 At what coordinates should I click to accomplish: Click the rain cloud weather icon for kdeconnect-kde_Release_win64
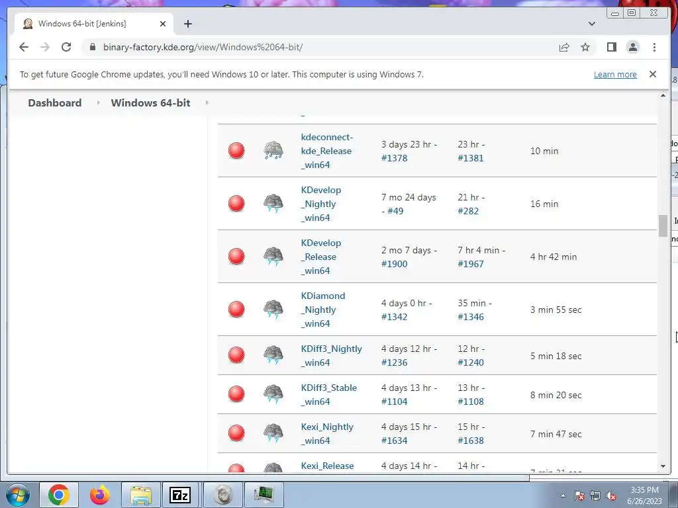pyautogui.click(x=273, y=151)
